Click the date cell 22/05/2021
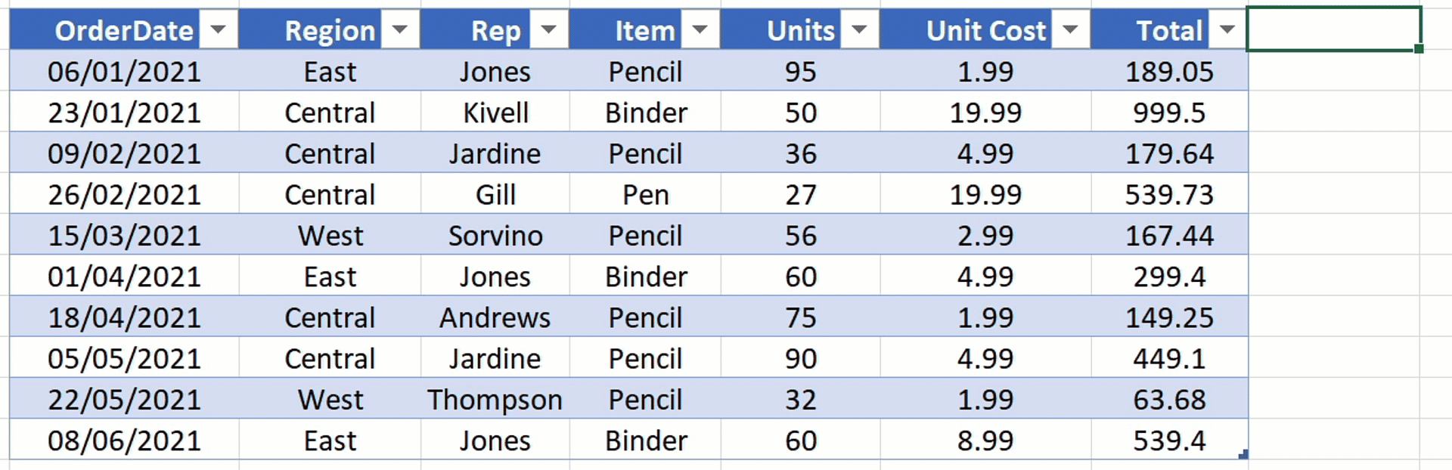 (124, 400)
